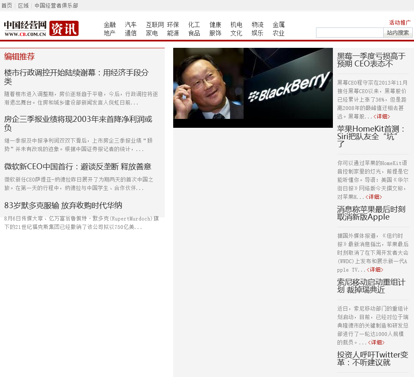Go to the 化工 category
414x377 pixels.
(194, 25)
